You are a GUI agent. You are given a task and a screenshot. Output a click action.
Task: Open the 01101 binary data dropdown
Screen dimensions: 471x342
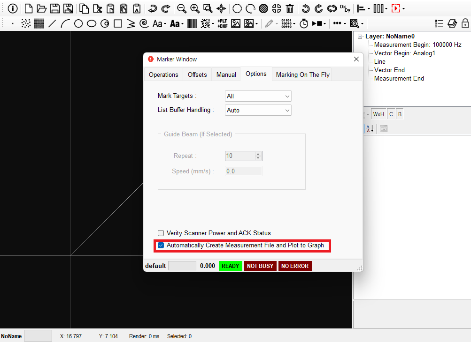pyautogui.click(x=294, y=24)
